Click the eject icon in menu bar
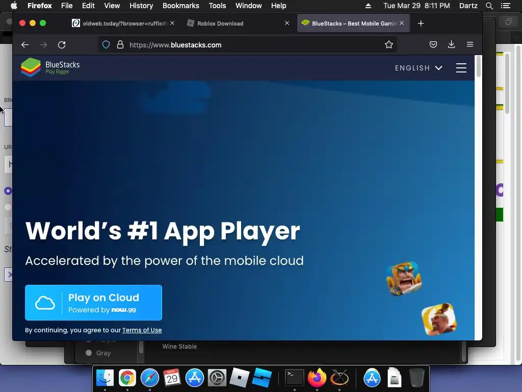The image size is (522, 392). point(368,6)
